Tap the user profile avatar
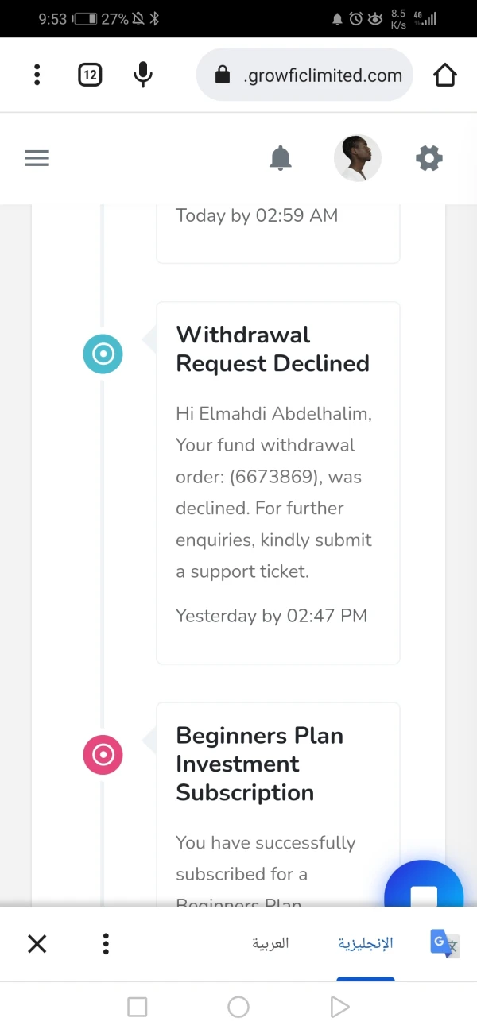Viewport: 477px width, 1033px height. click(358, 158)
